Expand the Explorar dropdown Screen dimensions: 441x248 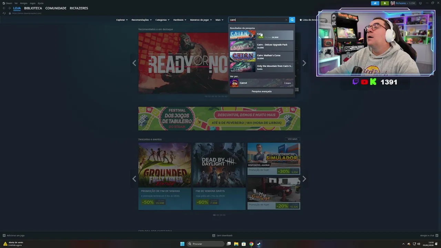point(122,20)
